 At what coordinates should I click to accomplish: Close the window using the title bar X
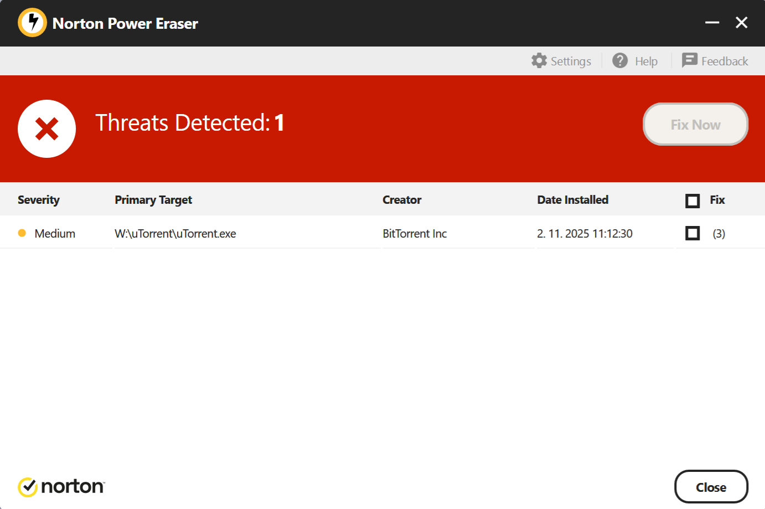(x=742, y=23)
